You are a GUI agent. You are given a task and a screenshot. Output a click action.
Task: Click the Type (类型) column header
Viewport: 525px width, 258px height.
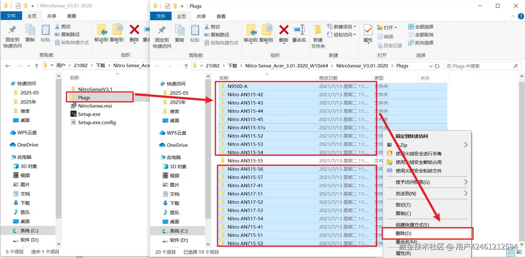[x=395, y=78]
